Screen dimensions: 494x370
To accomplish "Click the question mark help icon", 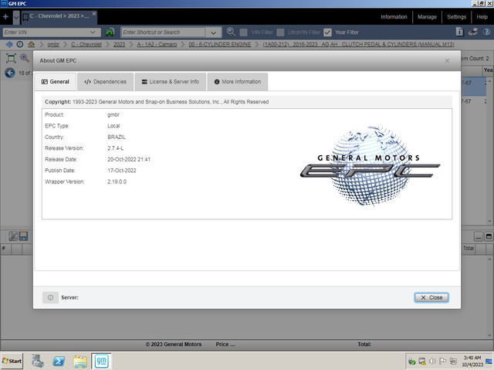I will pyautogui.click(x=486, y=32).
